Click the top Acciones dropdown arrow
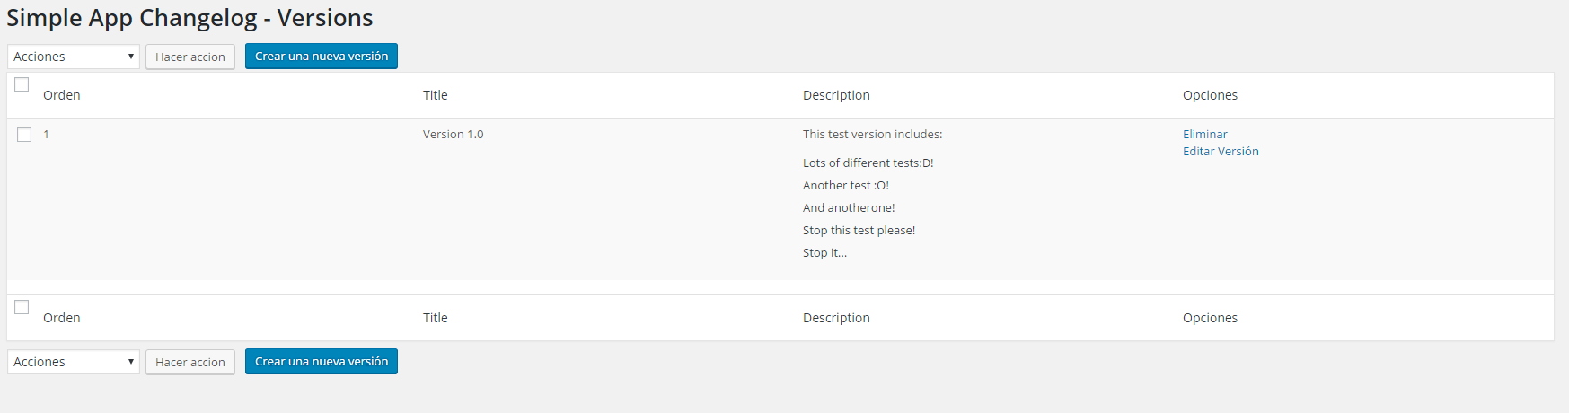Viewport: 1569px width, 413px height. tap(130, 57)
